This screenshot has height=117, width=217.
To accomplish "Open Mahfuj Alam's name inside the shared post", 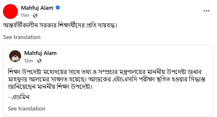I will [40, 53].
